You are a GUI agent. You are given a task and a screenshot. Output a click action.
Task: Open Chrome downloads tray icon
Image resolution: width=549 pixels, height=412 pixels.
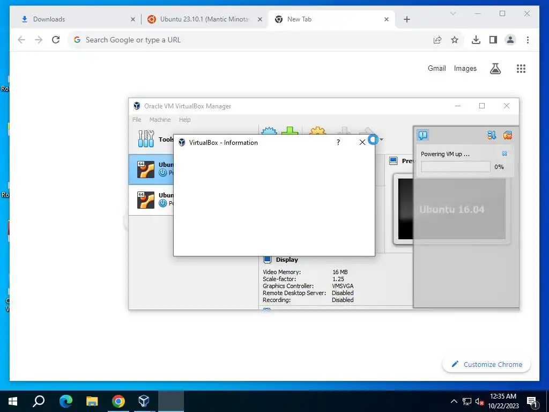[476, 40]
